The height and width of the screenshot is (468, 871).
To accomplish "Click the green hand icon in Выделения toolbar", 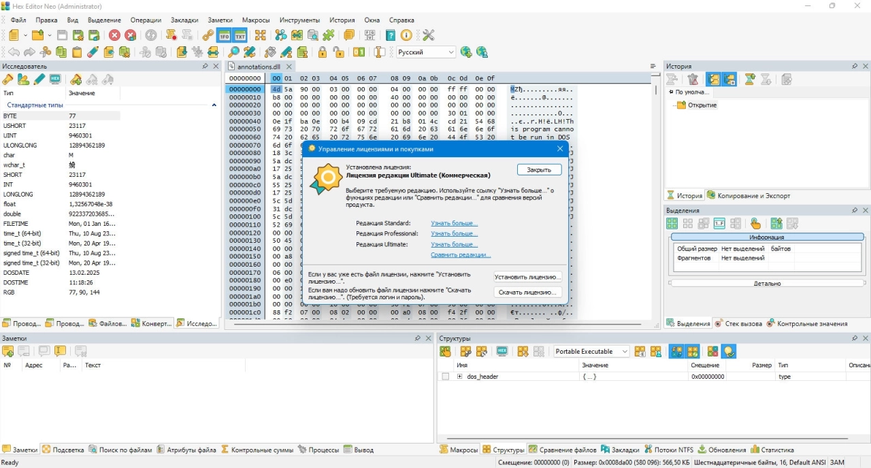I will pos(755,223).
